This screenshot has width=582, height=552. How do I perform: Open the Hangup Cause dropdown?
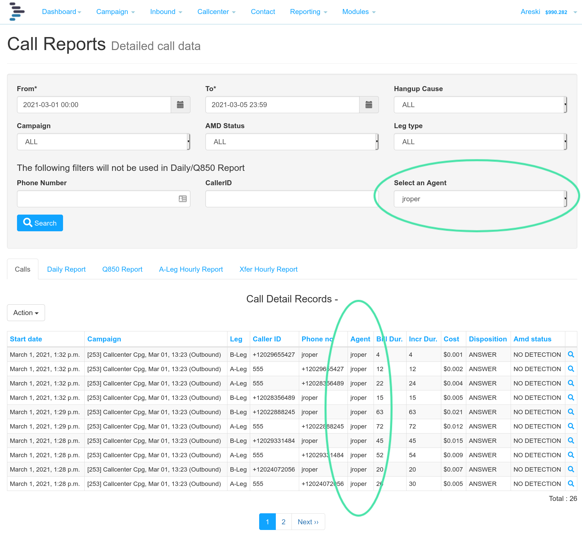[x=480, y=104]
